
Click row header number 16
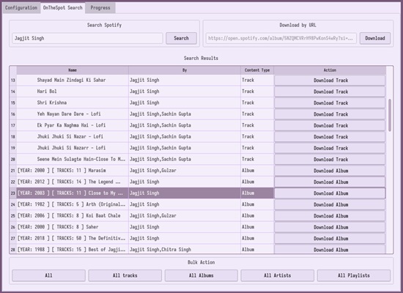13,114
